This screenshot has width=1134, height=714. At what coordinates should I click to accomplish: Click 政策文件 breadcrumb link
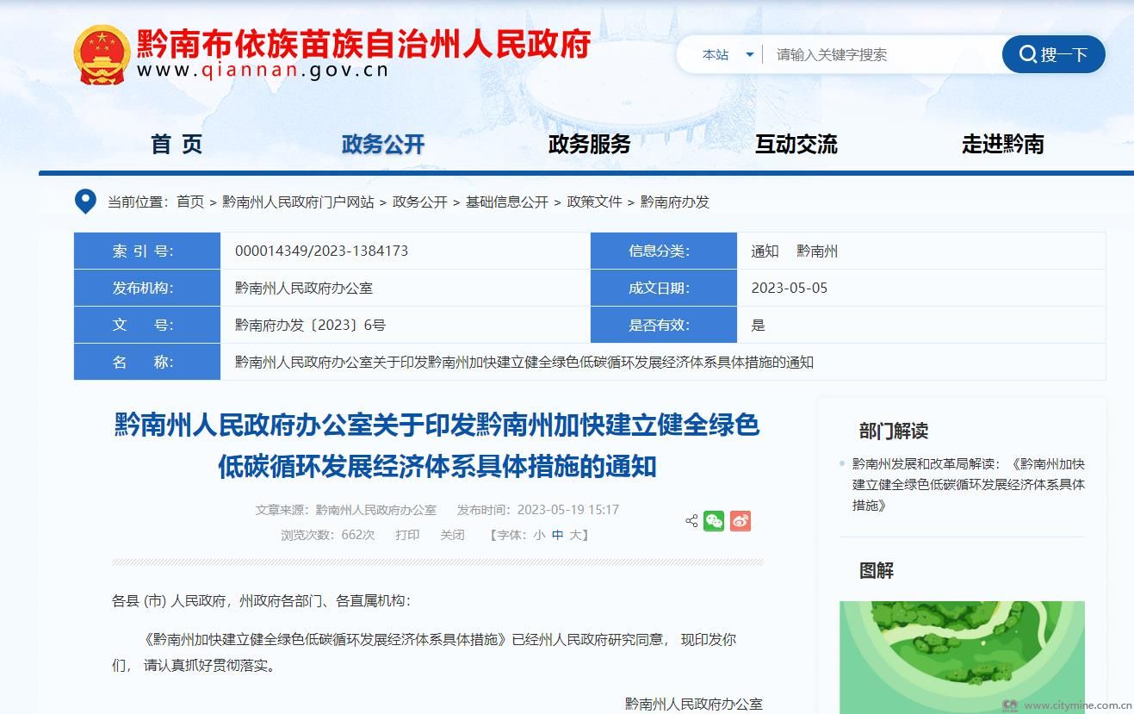pos(594,202)
